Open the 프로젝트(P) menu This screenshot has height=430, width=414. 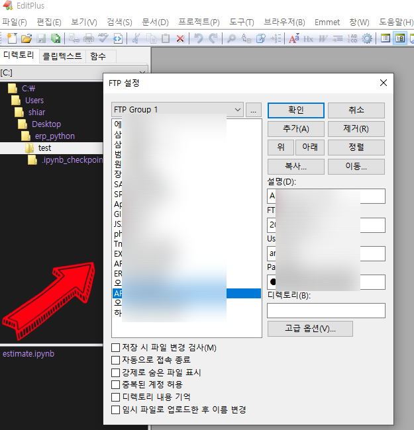point(199,22)
